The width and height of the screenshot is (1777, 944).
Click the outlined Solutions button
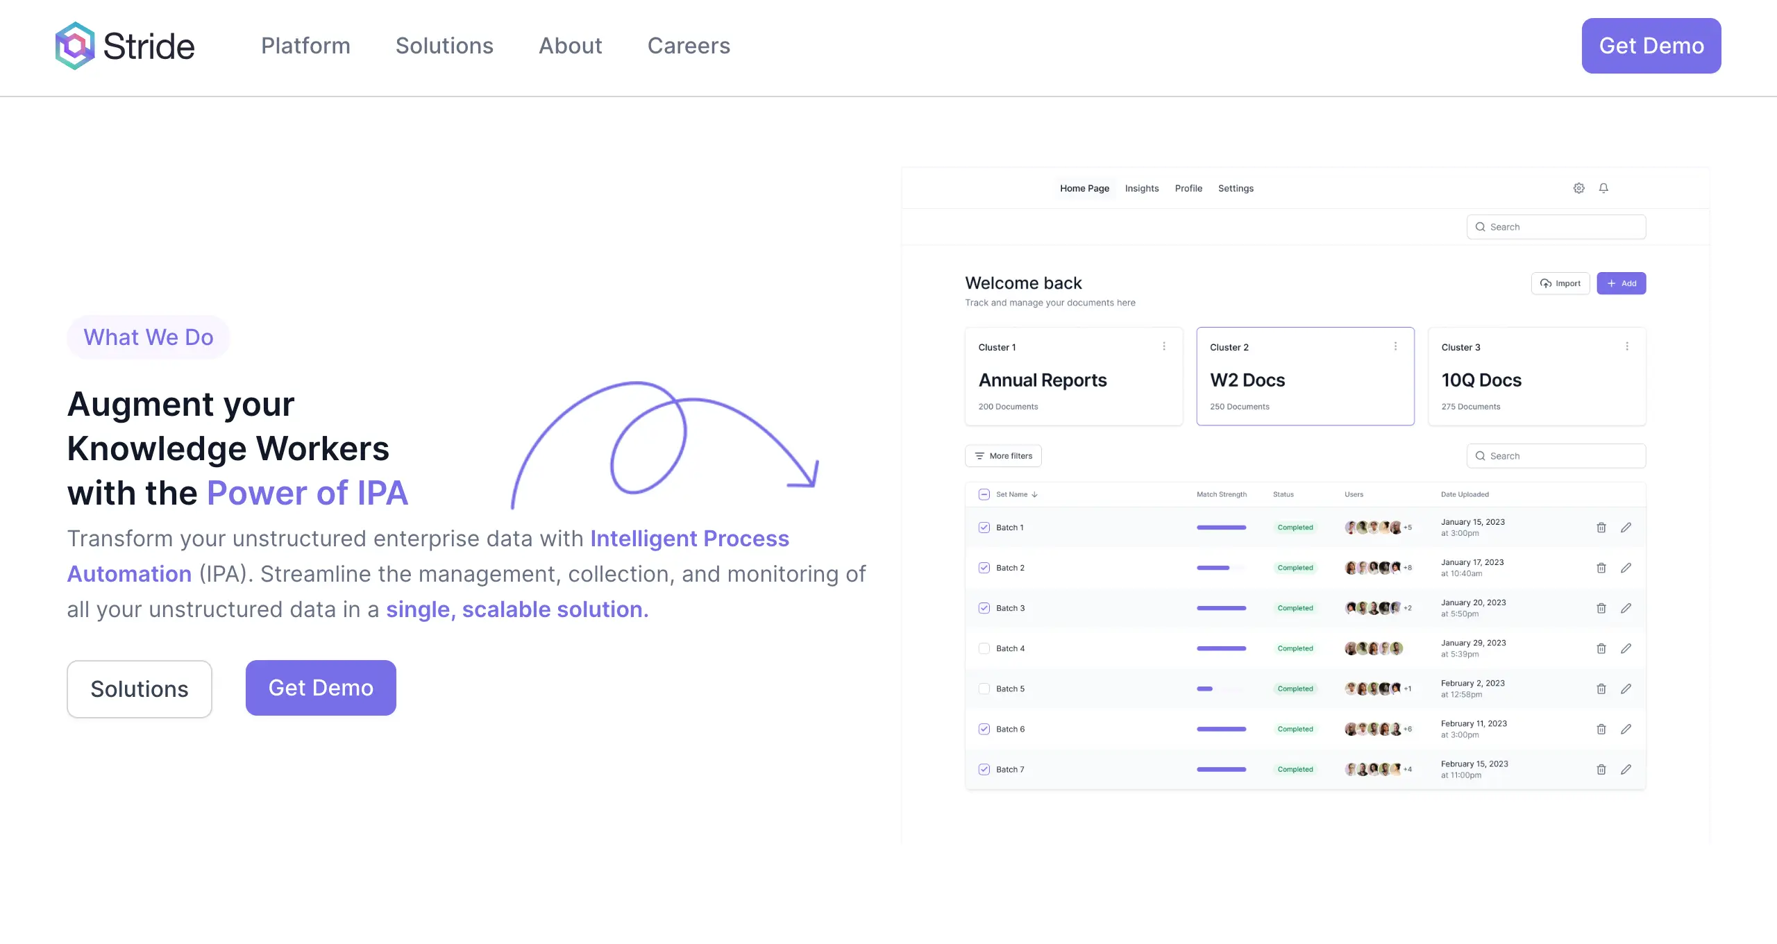coord(140,689)
